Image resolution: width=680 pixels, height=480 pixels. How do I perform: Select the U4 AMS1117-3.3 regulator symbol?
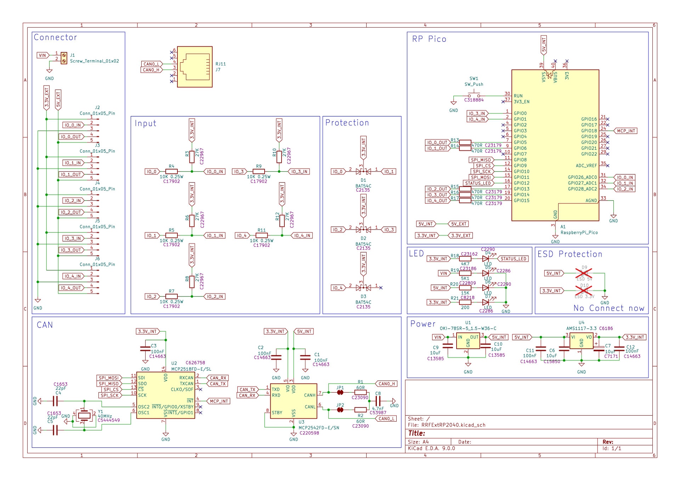(581, 341)
